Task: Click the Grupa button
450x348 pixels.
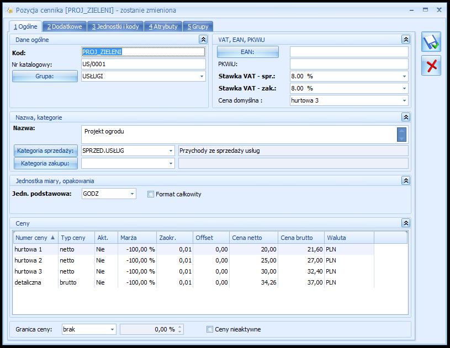Action: 45,76
